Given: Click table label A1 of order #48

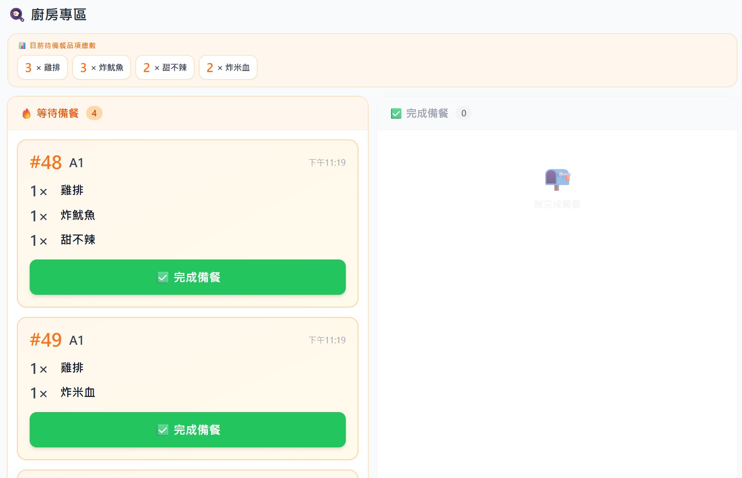Looking at the screenshot, I should [77, 163].
